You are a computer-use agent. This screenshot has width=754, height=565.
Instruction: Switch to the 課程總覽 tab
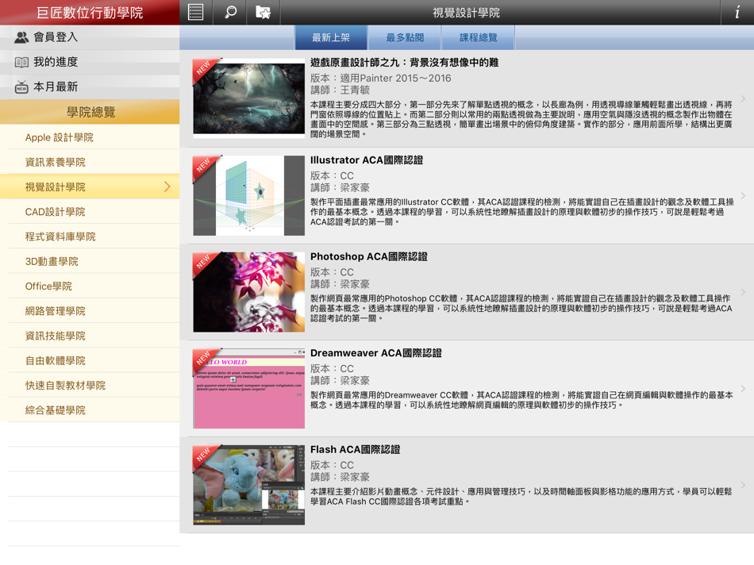(479, 37)
